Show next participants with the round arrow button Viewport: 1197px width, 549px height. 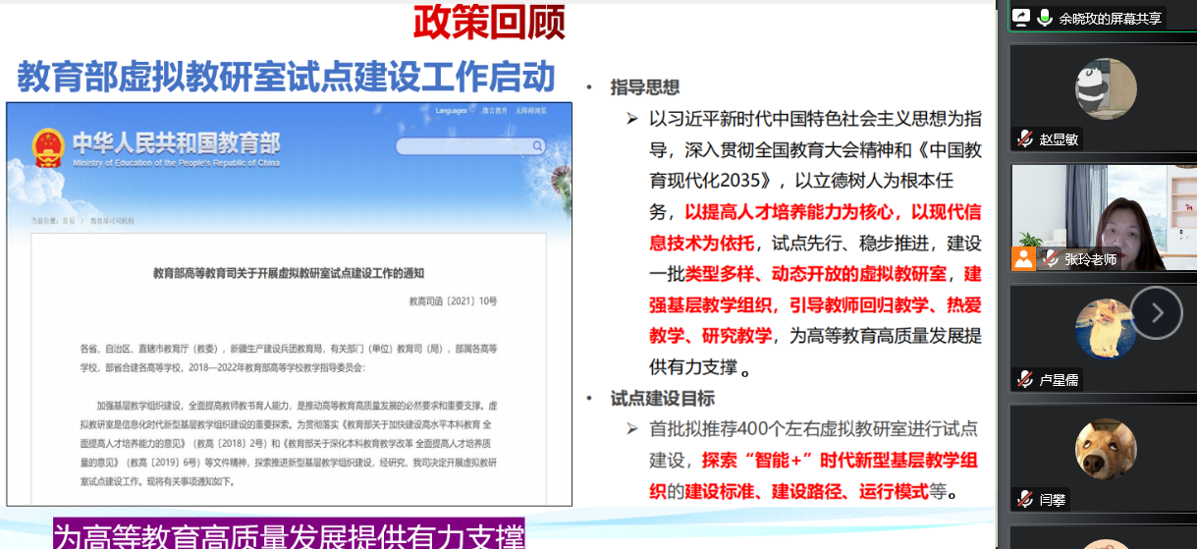pos(1156,313)
